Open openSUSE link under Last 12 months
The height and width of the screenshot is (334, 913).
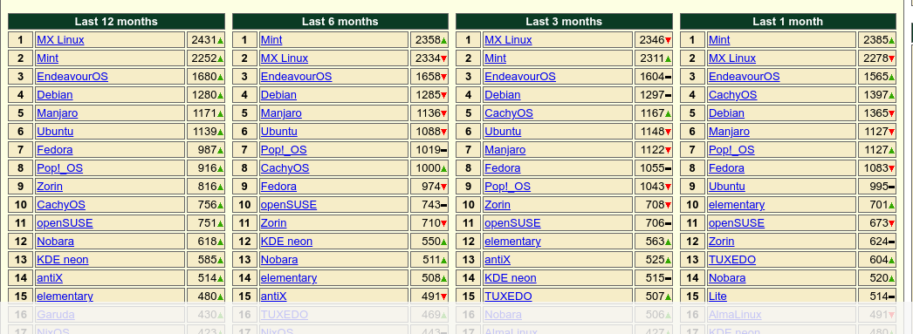click(65, 223)
